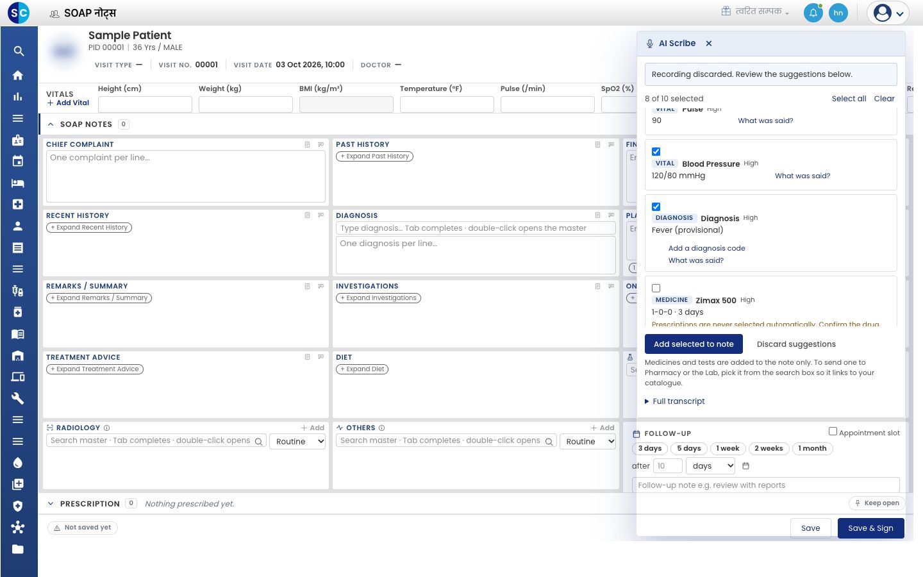This screenshot has width=923, height=577.
Task: Open the shield icon in the sidebar
Action: [18, 506]
